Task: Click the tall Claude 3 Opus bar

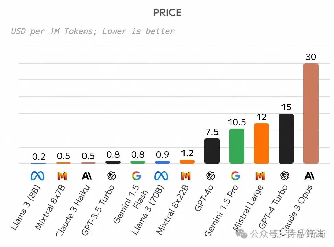Action: tap(311, 114)
